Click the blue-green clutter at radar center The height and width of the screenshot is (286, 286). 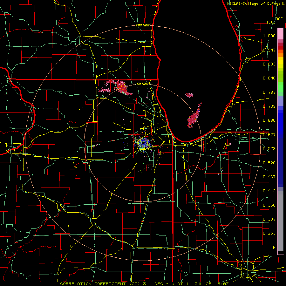point(143,143)
